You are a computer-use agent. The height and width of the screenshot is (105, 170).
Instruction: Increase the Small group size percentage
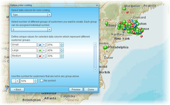click(x=62, y=44)
